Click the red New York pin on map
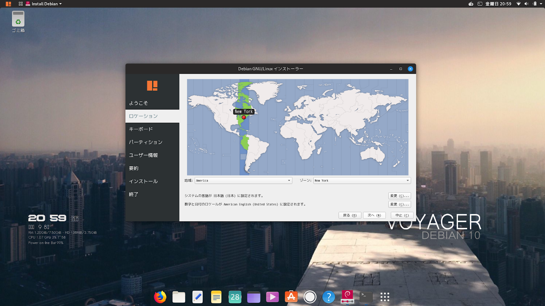This screenshot has width=545, height=306. click(x=244, y=117)
